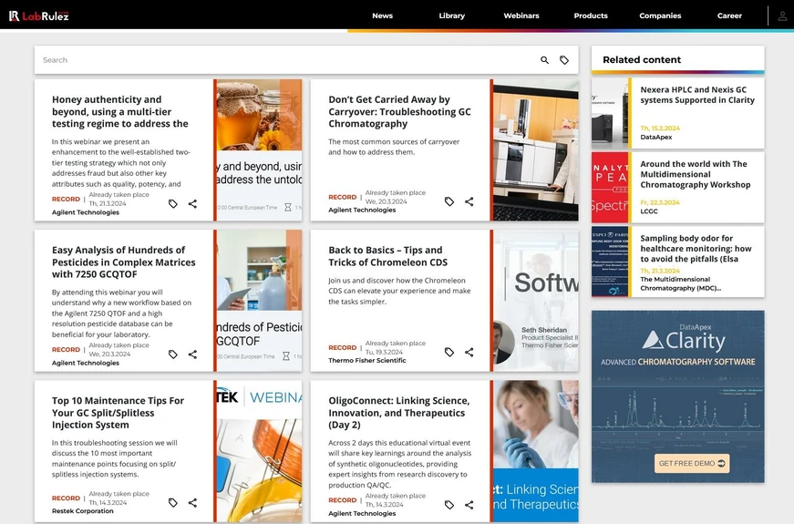Viewport: 794px width, 524px height.
Task: Open Easy Analysis of Hundreds of Pesticides title
Action: [x=123, y=262]
